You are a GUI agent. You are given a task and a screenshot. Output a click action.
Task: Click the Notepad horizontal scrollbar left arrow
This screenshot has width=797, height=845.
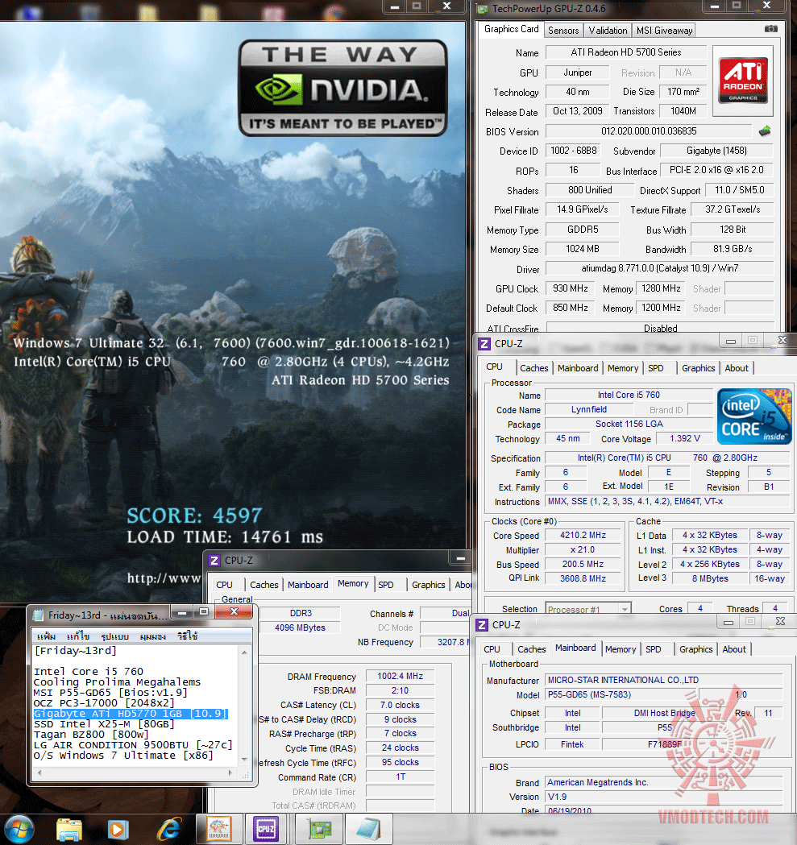tap(39, 773)
